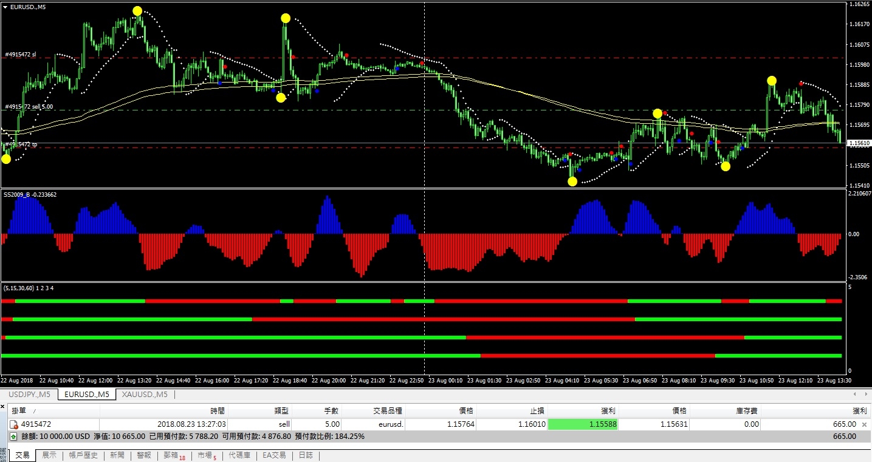The width and height of the screenshot is (872, 462).
Task: Switch to the 警報 tab
Action: (x=144, y=455)
